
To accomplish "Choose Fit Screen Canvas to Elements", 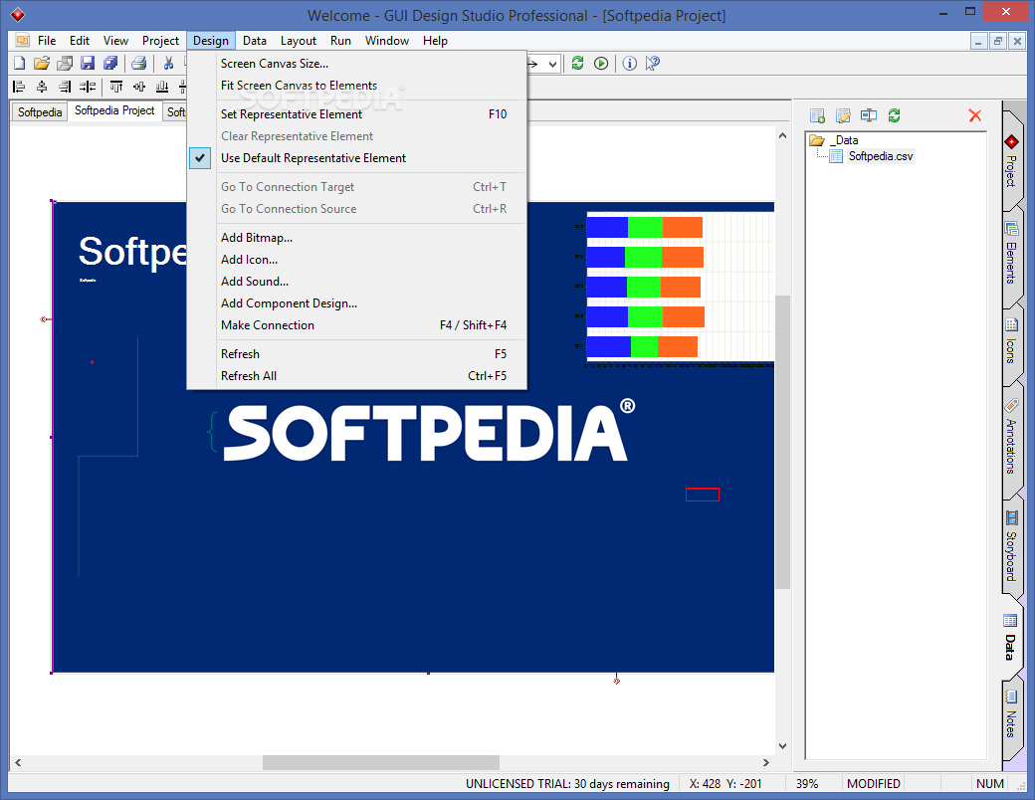I will tap(357, 86).
